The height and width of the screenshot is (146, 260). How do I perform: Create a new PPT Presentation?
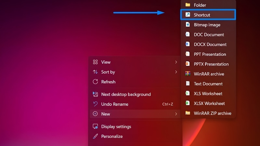(208, 54)
